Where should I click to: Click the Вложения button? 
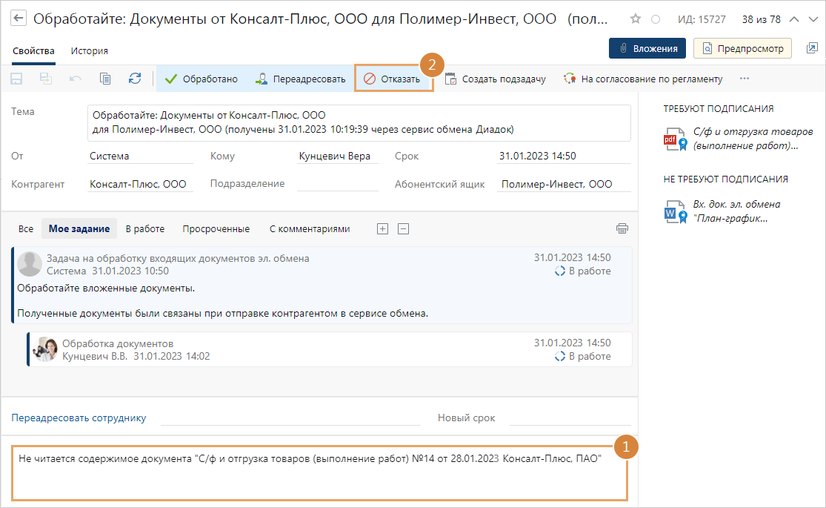pyautogui.click(x=647, y=48)
